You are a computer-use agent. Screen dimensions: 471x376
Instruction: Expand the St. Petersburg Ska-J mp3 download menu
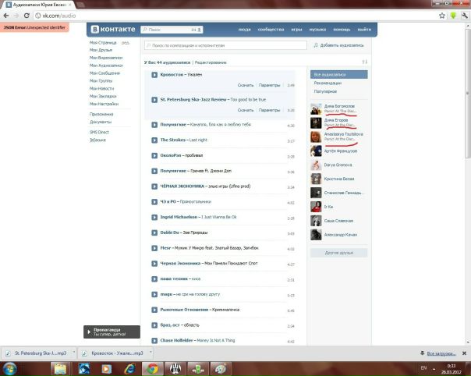tap(73, 353)
